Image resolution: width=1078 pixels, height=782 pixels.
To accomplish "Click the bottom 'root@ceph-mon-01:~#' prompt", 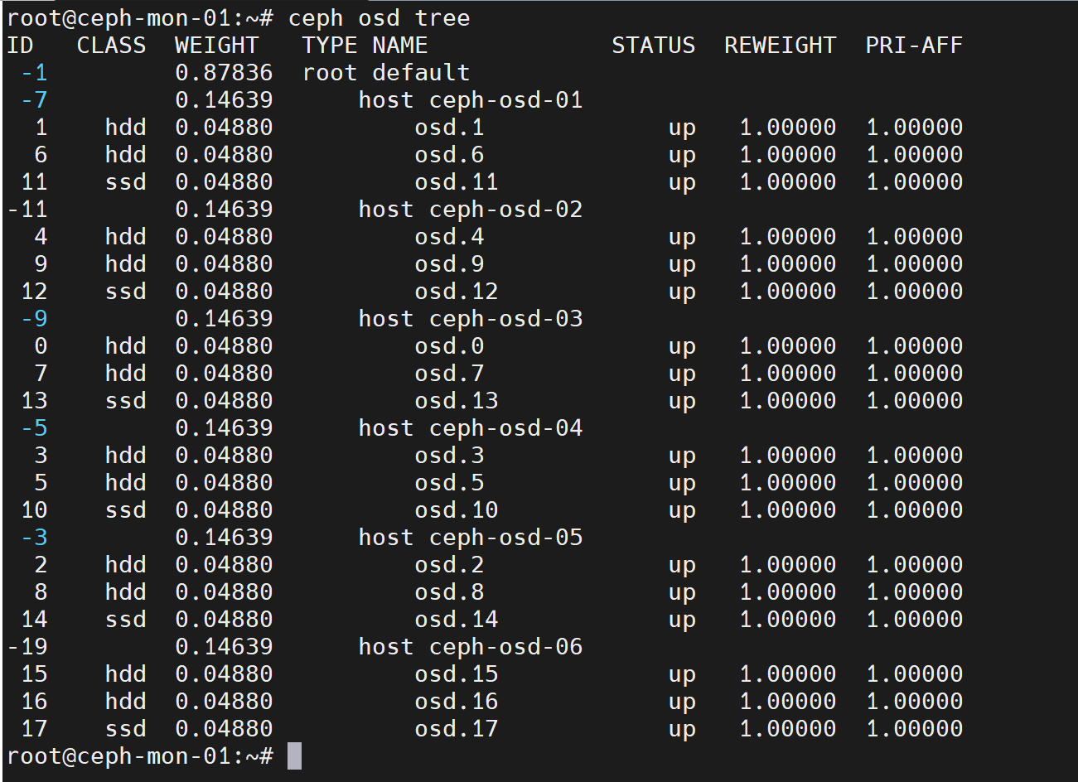I will 140,755.
